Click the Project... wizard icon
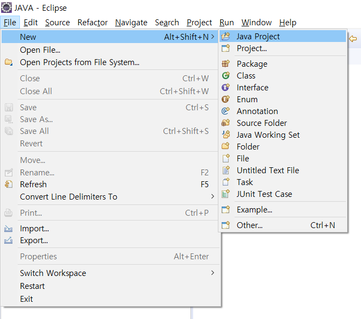Viewport: 361px width, 319px height. [x=225, y=48]
